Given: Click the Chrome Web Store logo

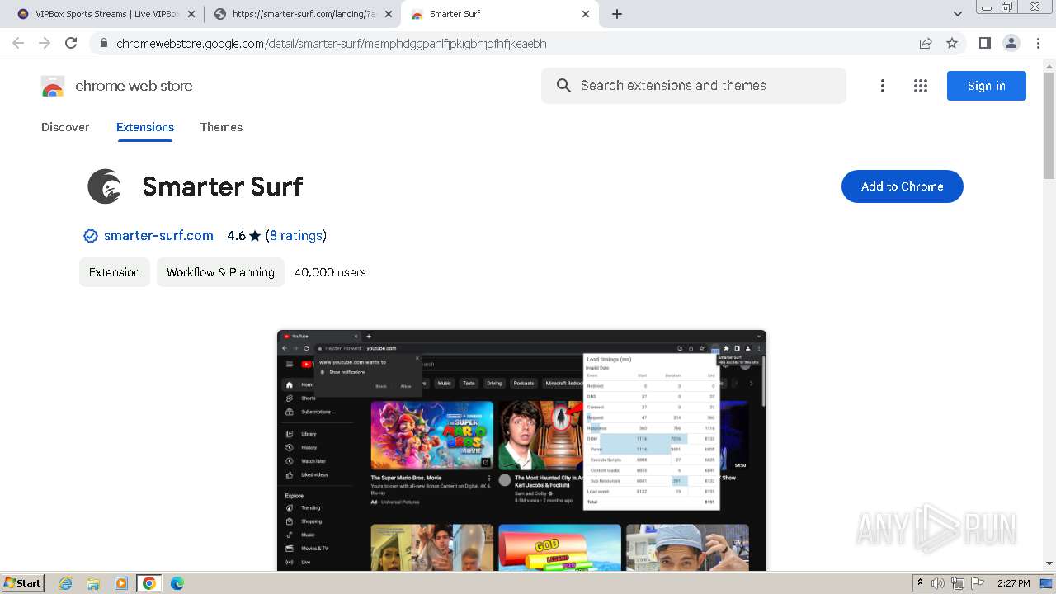Looking at the screenshot, I should (116, 86).
